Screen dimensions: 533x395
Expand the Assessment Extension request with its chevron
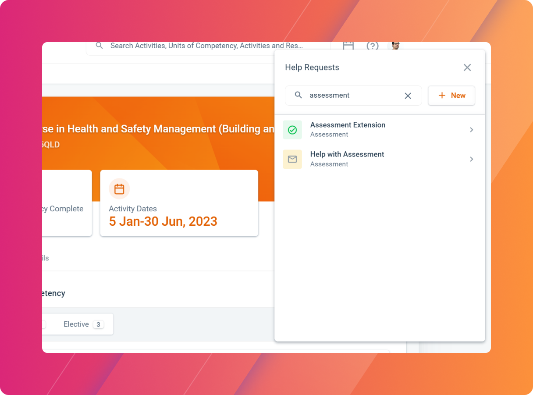pos(472,130)
